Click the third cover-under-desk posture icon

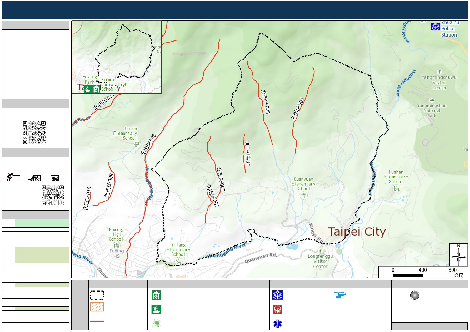[55, 178]
